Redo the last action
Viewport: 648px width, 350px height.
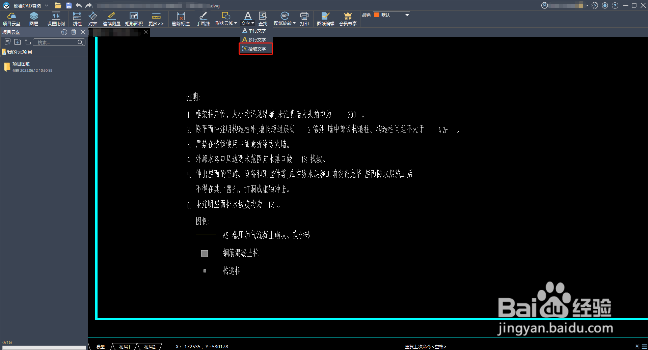89,5
